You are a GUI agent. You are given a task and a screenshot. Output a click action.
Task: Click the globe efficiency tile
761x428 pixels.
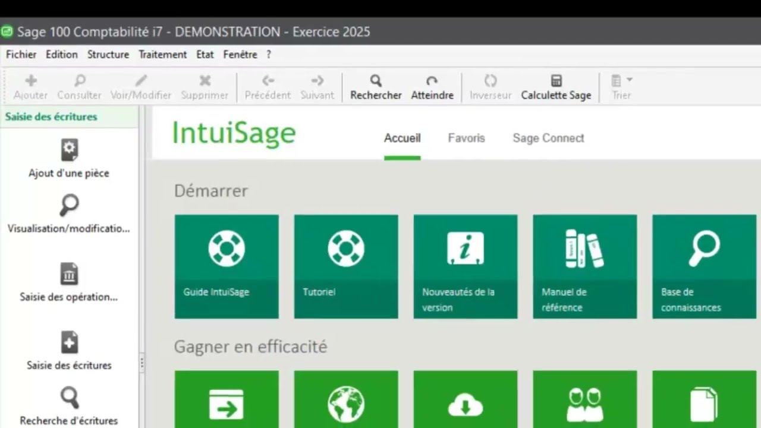pyautogui.click(x=346, y=399)
